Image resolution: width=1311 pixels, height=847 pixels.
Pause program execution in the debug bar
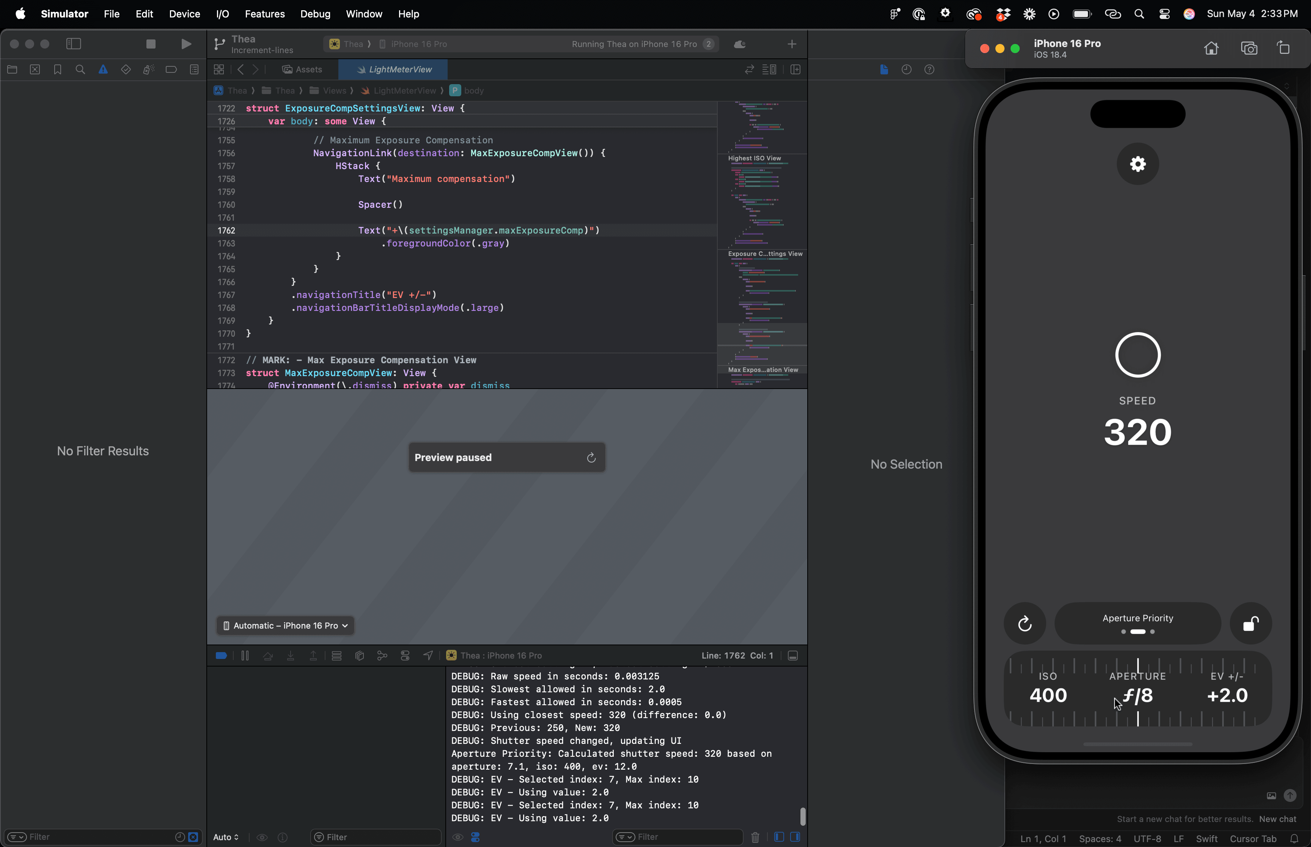pyautogui.click(x=245, y=656)
